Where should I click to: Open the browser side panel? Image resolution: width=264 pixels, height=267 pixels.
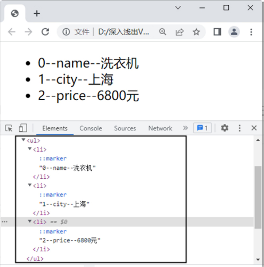[217, 32]
